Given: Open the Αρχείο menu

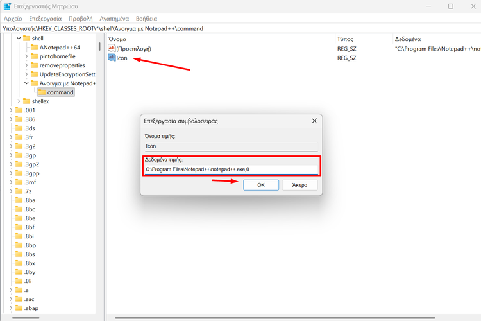Looking at the screenshot, I should 13,19.
